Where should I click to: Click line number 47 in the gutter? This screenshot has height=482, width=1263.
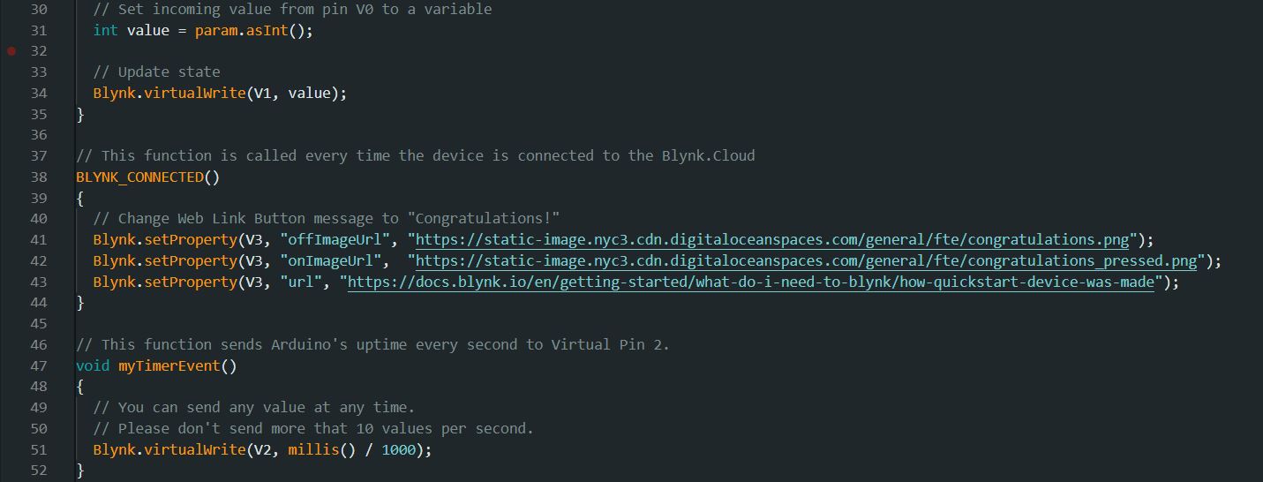coord(39,365)
